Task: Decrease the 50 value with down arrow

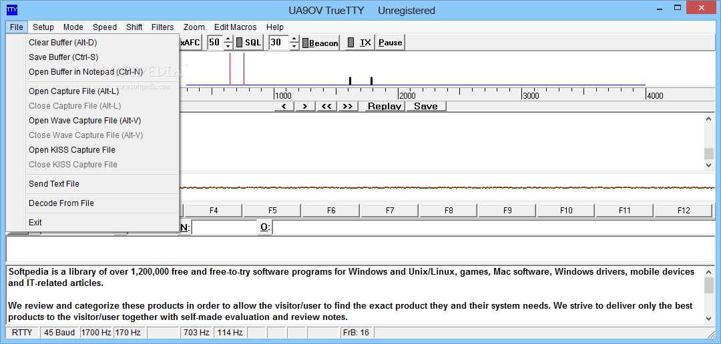Action: tap(228, 47)
